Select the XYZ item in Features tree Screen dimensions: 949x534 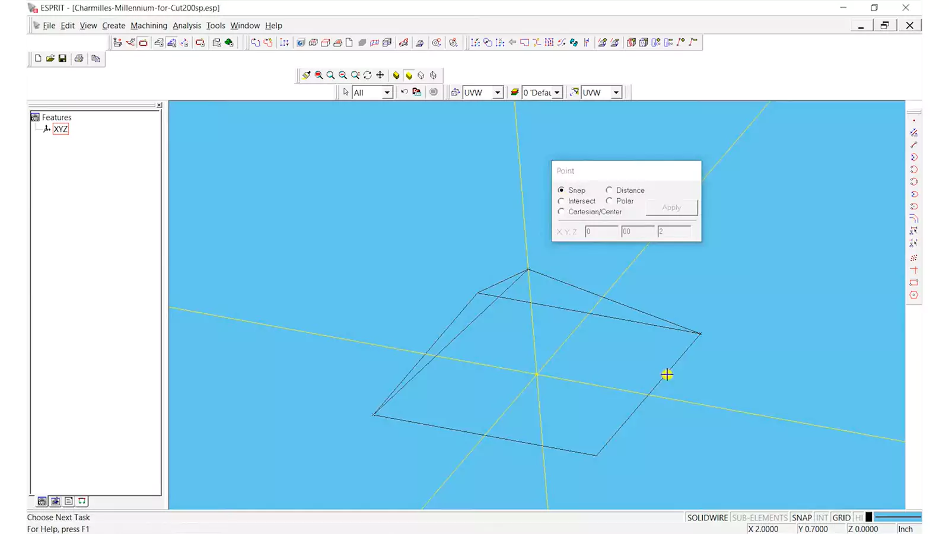[x=60, y=129]
